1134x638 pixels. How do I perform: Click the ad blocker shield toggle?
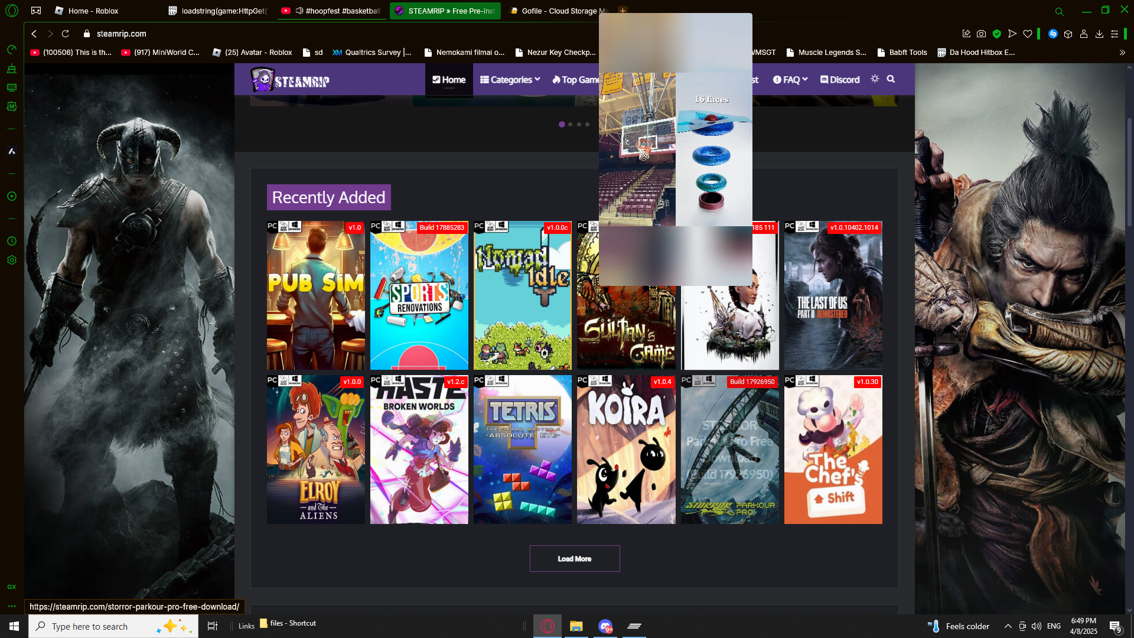pos(997,34)
